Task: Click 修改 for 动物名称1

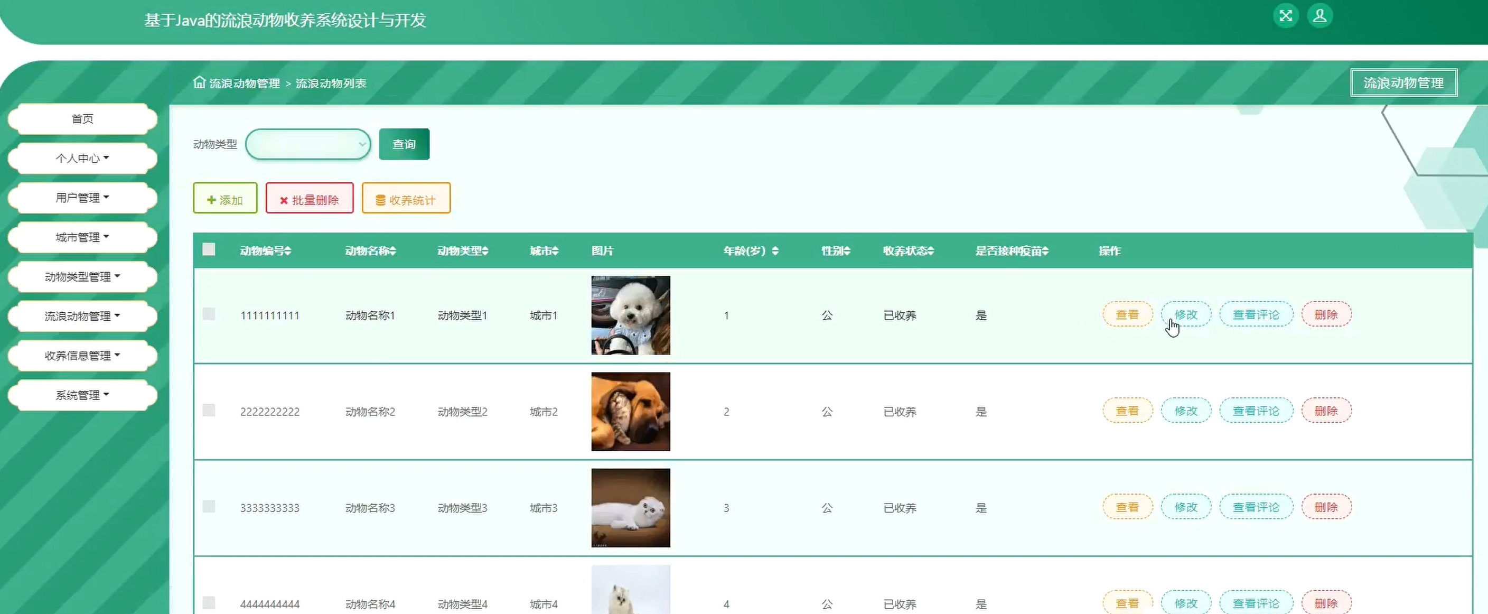Action: (1186, 314)
